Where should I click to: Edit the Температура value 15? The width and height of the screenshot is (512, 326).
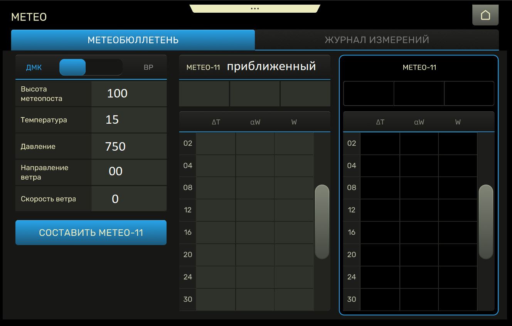pyautogui.click(x=129, y=120)
